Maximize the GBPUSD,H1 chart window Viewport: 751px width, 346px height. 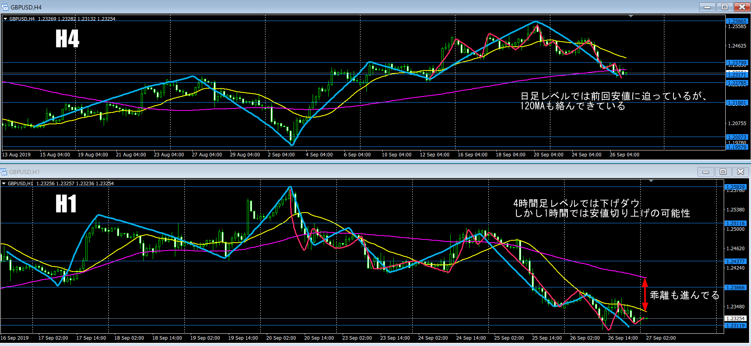[x=723, y=172]
